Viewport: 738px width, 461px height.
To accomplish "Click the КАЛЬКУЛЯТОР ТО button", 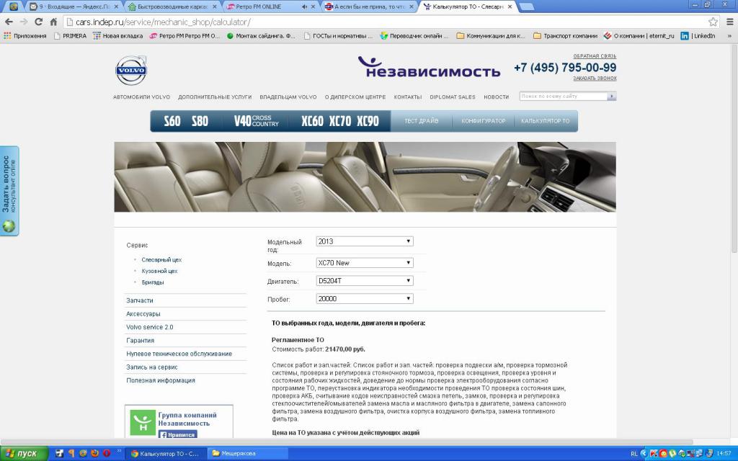I will coord(545,121).
